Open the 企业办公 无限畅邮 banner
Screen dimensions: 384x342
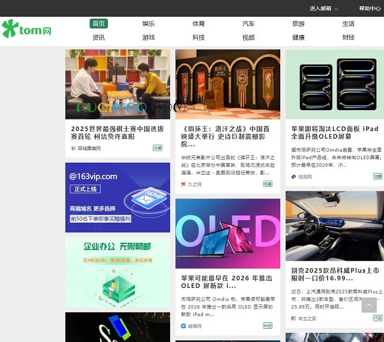tap(118, 272)
